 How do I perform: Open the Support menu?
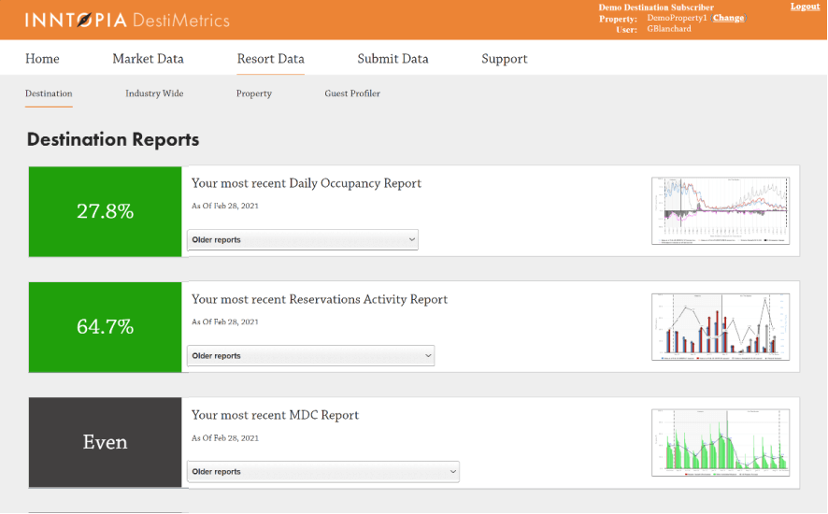point(504,59)
